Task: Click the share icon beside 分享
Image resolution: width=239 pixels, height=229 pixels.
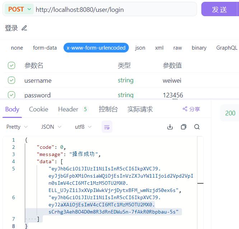Action: 185,109
